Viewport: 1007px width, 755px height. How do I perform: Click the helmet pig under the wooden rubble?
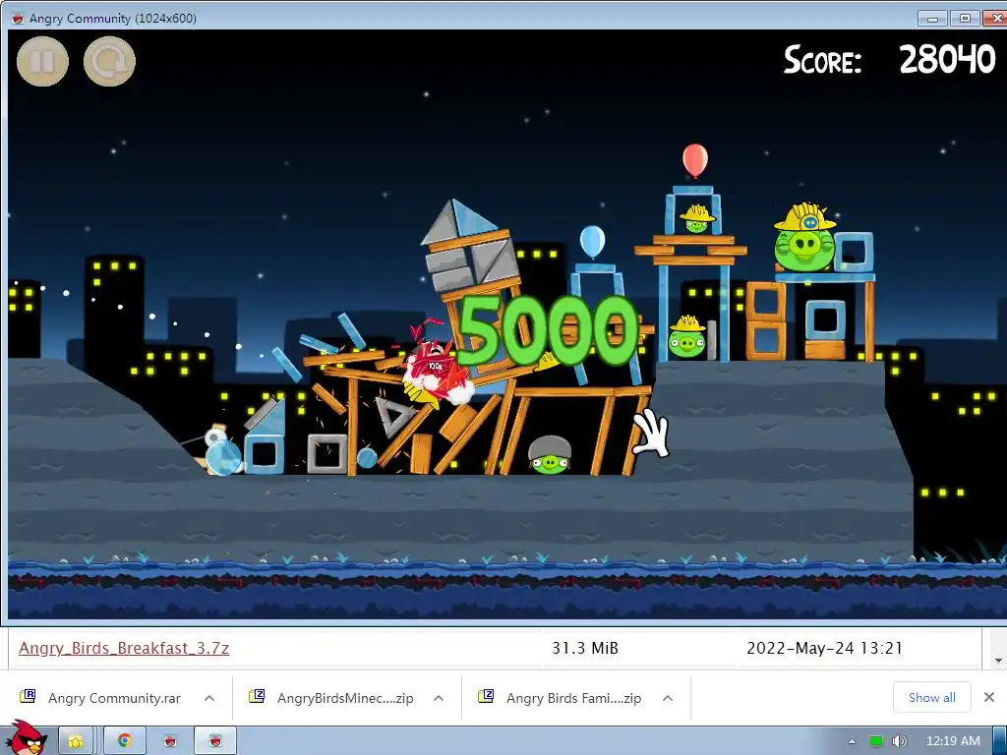[550, 454]
